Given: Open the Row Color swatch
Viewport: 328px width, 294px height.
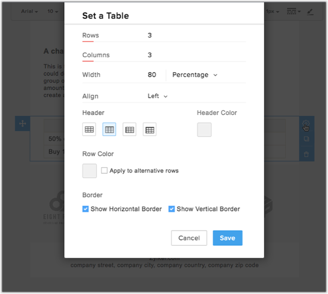Looking at the screenshot, I should [89, 170].
